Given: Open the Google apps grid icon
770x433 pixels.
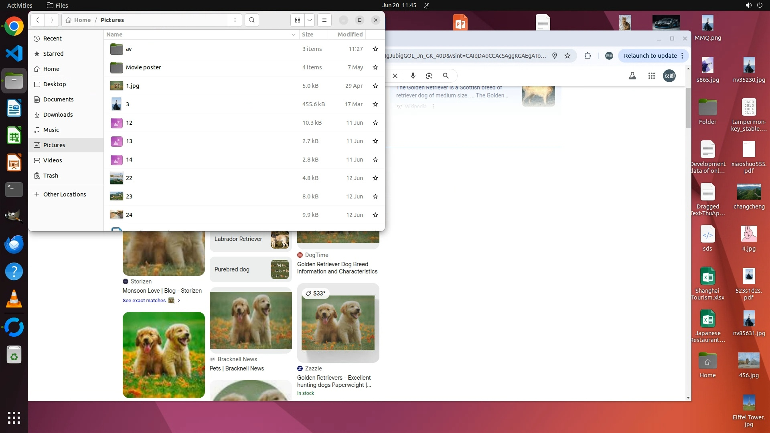Looking at the screenshot, I should 651,76.
